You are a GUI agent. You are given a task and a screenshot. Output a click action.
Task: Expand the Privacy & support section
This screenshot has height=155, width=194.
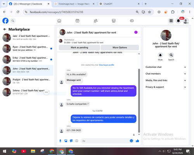point(166,87)
